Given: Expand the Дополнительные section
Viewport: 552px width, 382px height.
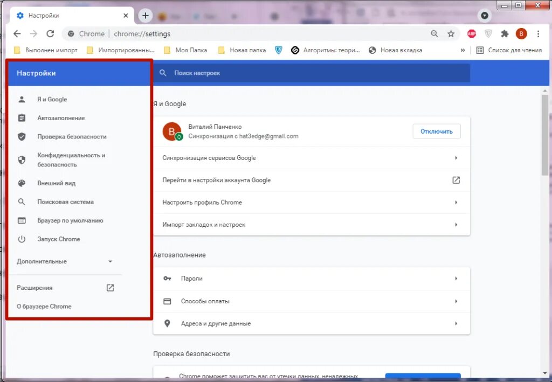Looking at the screenshot, I should pyautogui.click(x=65, y=261).
